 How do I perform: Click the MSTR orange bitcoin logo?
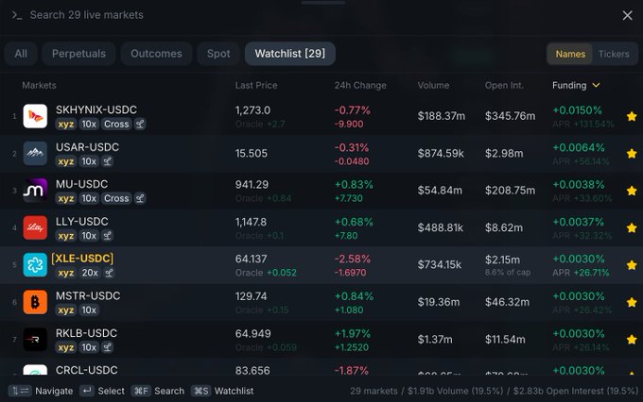click(35, 302)
